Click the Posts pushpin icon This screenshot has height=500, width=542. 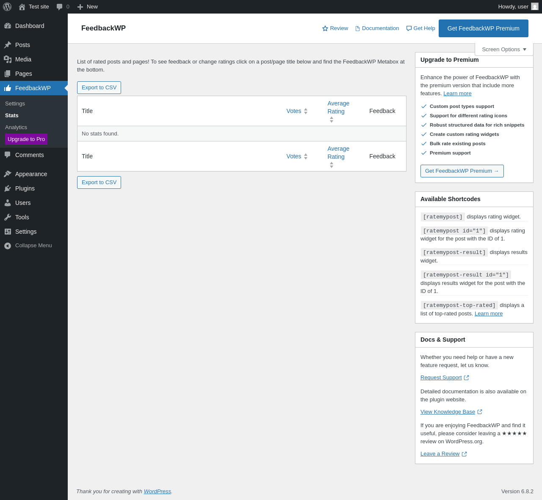point(8,45)
